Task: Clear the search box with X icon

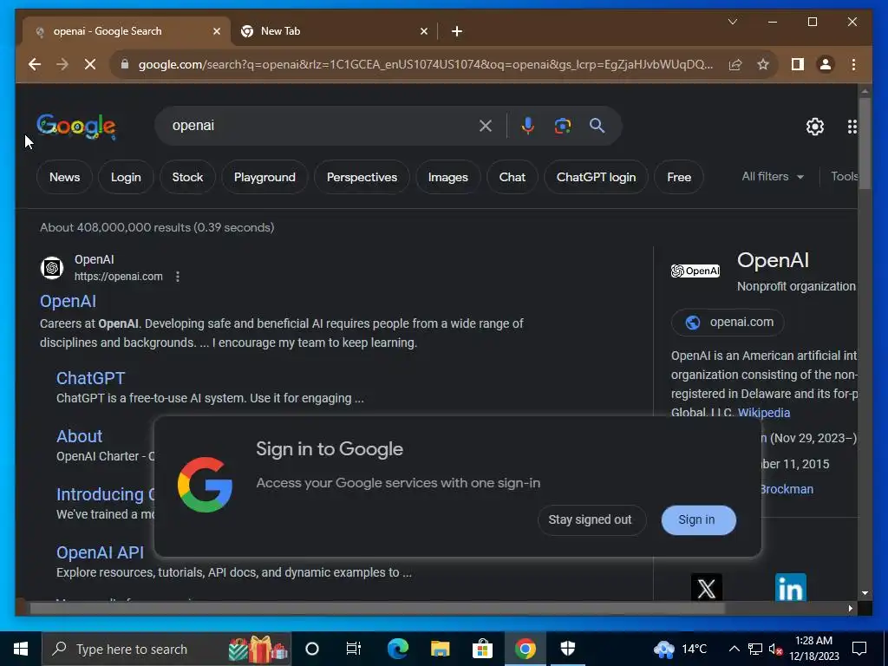Action: point(486,126)
